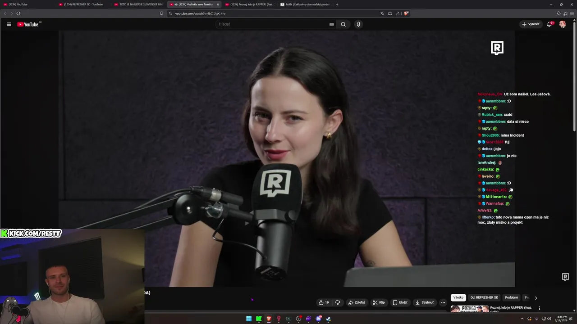577x324 pixels.
Task: Bookmark this page icon in address bar
Action: click(161, 13)
